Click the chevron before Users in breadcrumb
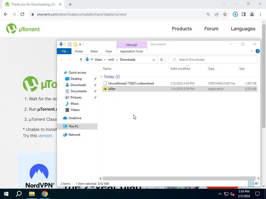 click(x=92, y=59)
